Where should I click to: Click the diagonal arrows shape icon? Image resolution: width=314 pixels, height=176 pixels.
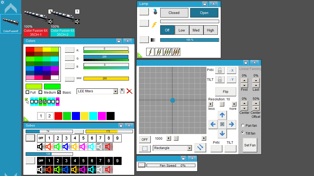pos(200,147)
